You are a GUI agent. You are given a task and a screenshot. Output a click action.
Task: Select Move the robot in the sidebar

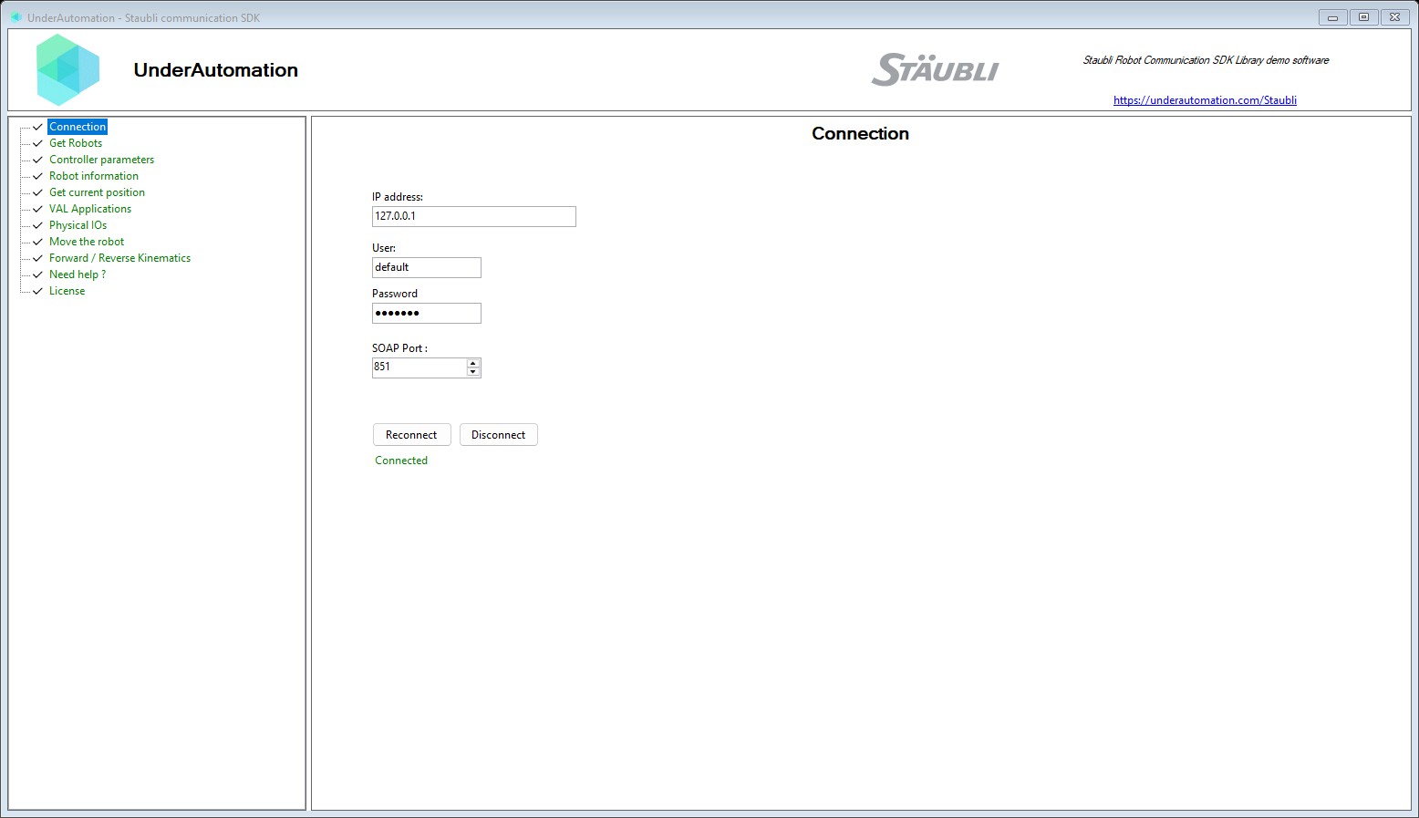coord(87,241)
